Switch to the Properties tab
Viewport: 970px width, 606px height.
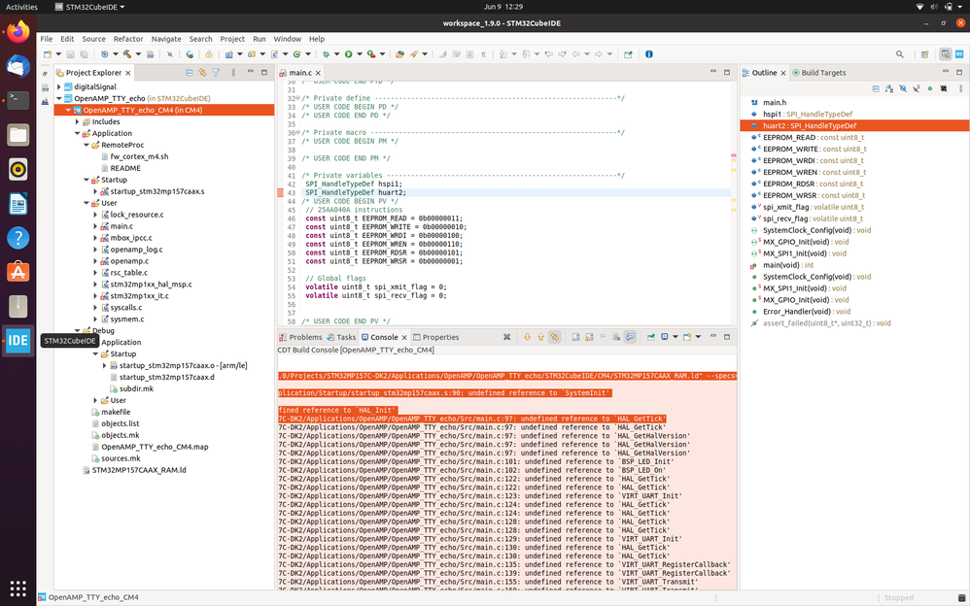pyautogui.click(x=436, y=337)
